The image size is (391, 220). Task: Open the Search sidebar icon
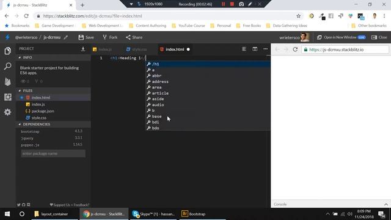(x=8, y=66)
